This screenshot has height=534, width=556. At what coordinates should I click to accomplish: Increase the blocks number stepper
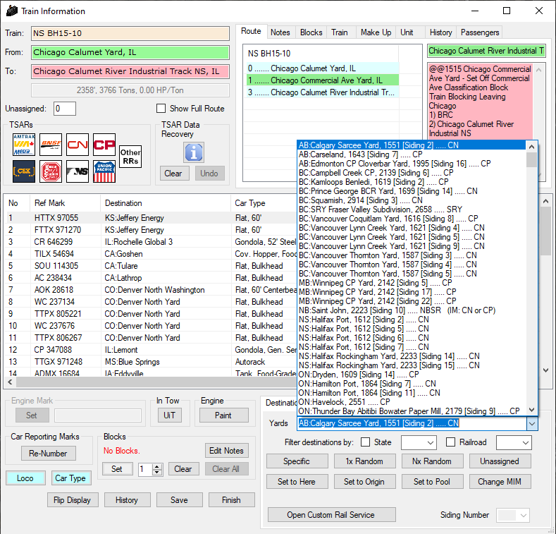(156, 466)
